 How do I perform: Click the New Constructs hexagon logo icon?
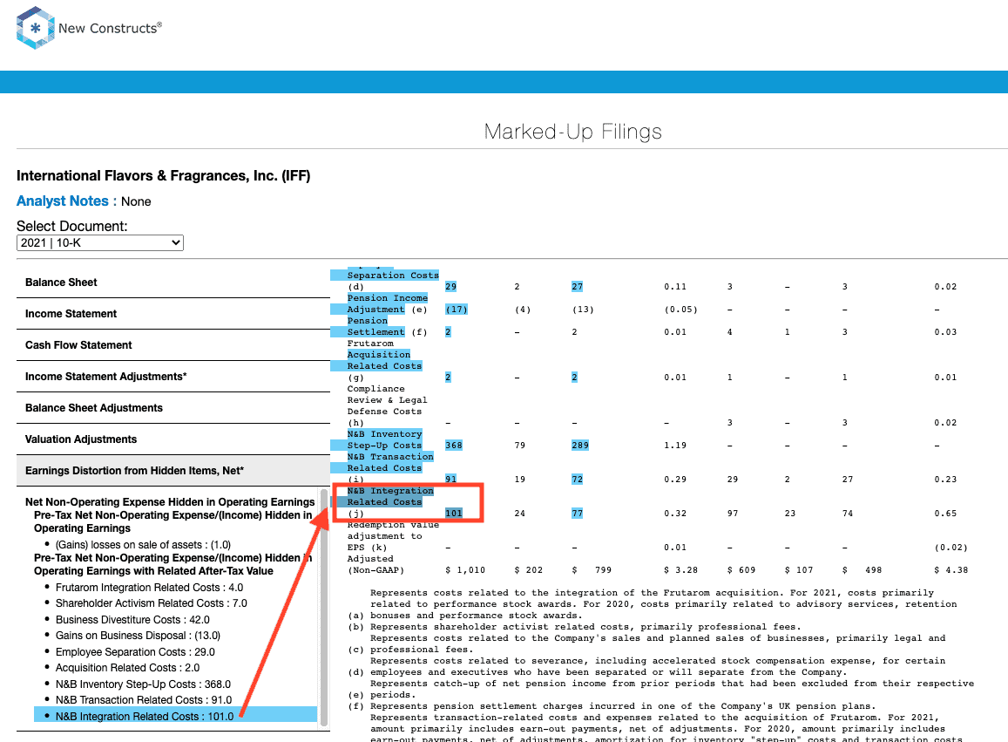pyautogui.click(x=36, y=28)
